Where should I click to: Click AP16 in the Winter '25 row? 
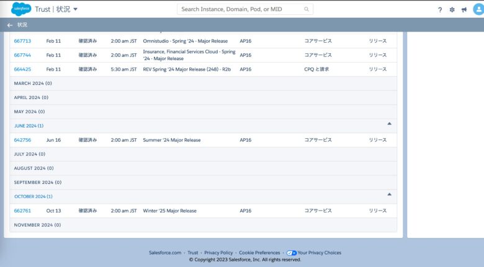pos(245,211)
